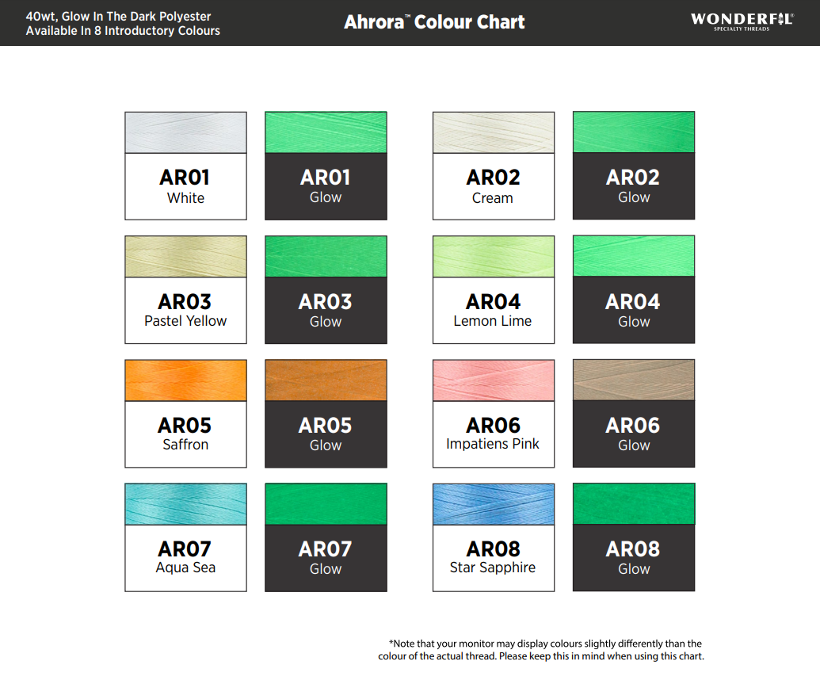Click the monitor colour disclaimer note
Viewport: 820px width, 688px height.
[x=541, y=650]
